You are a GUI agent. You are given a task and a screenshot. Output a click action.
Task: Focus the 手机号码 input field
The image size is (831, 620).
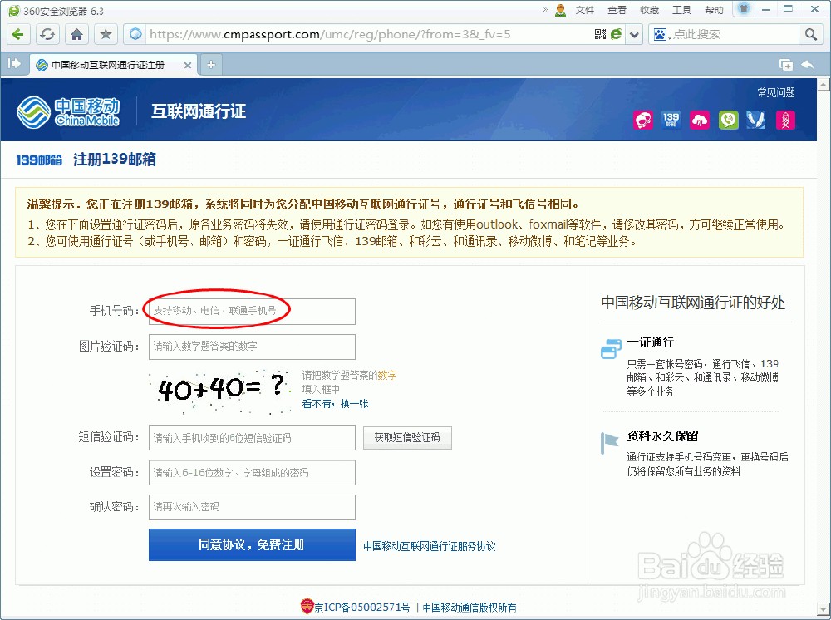click(x=252, y=311)
